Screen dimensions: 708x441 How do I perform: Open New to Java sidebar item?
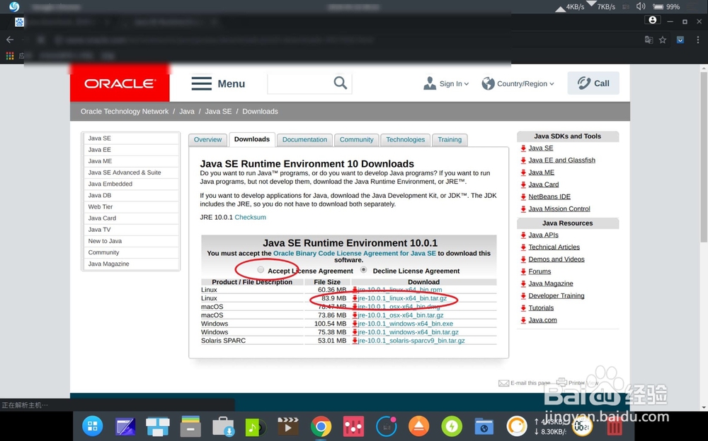[131, 241]
